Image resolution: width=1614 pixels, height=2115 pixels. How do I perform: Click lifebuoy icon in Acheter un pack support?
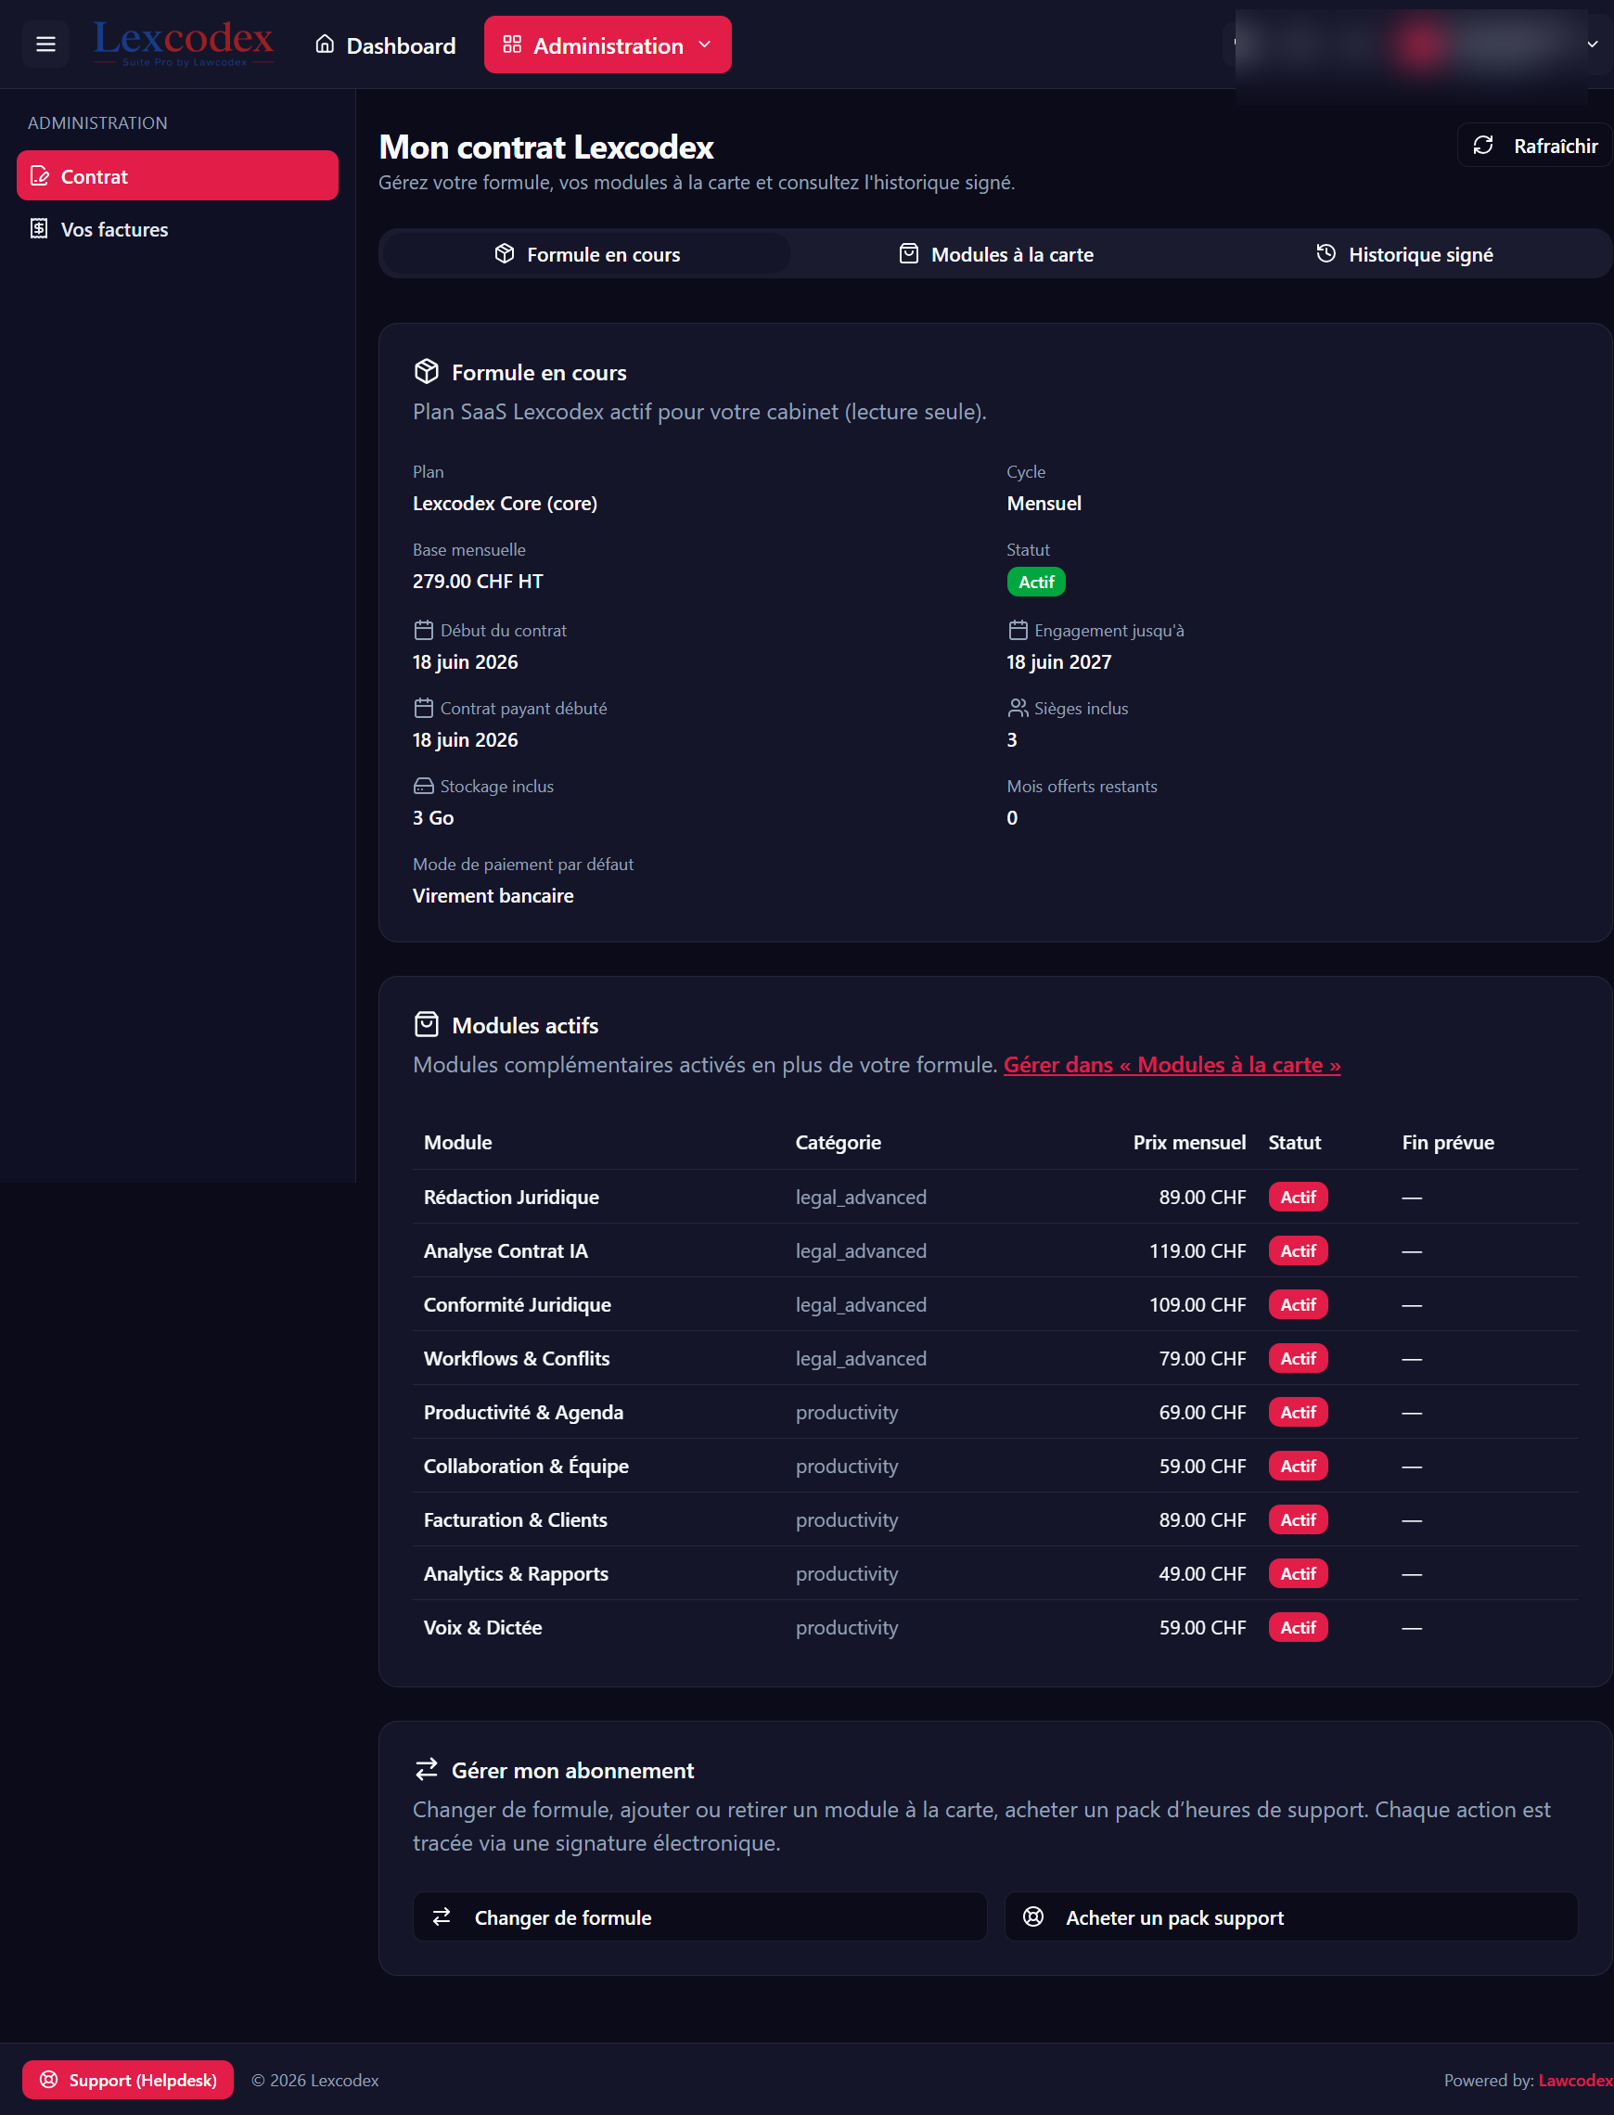(x=1033, y=1917)
